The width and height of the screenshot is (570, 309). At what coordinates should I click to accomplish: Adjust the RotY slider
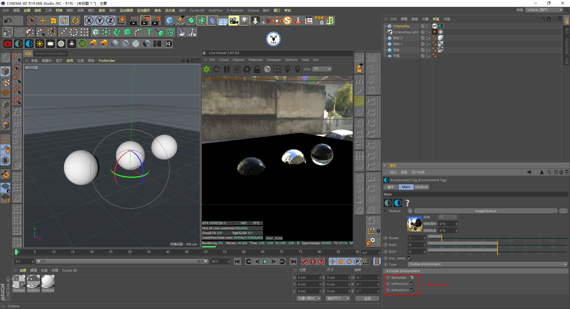pyautogui.click(x=498, y=252)
